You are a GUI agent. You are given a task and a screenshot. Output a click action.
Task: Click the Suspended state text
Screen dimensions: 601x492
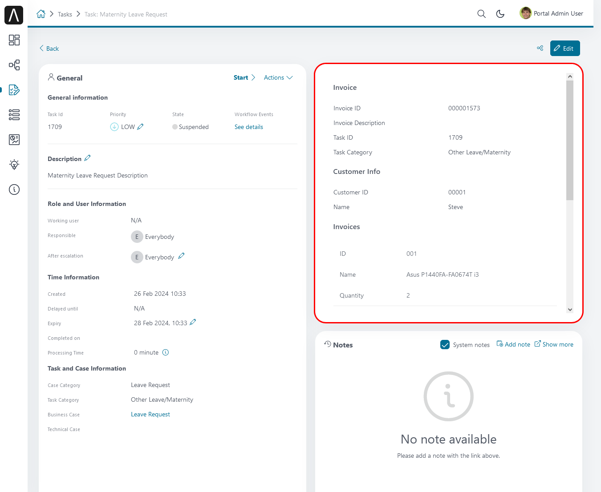[x=194, y=127]
